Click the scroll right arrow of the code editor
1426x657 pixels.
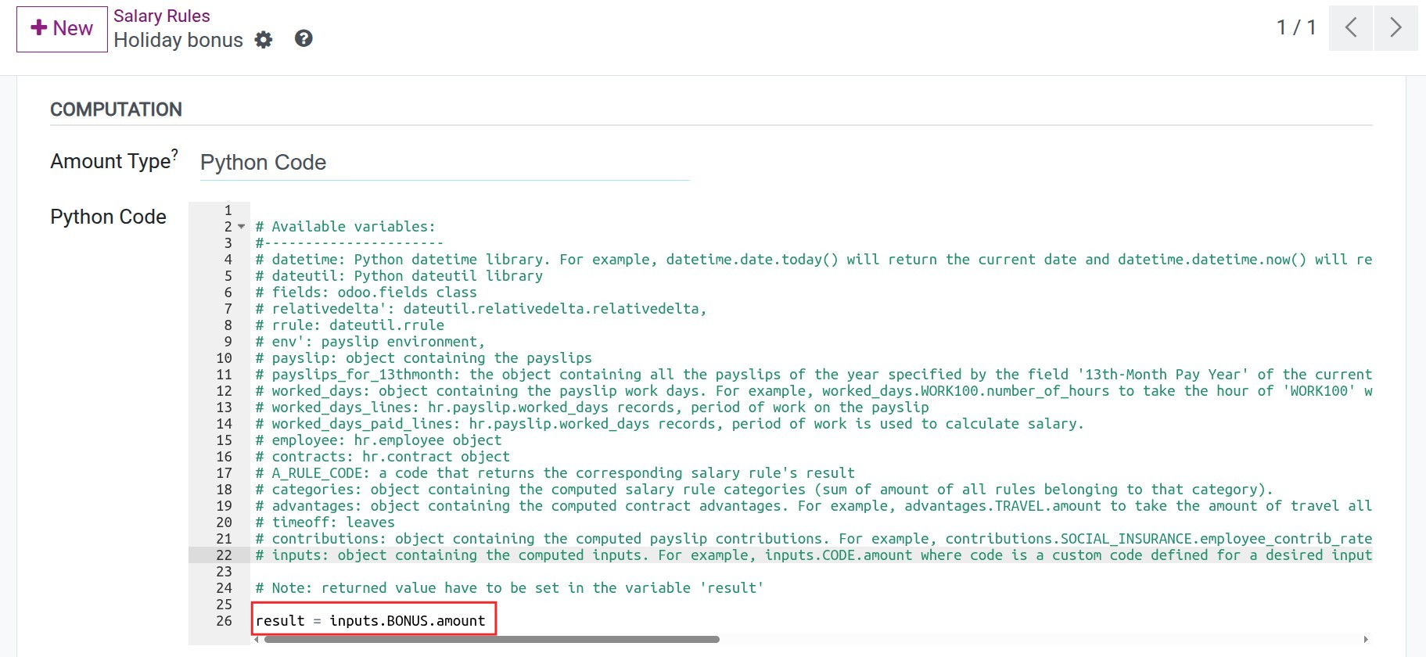[1367, 639]
